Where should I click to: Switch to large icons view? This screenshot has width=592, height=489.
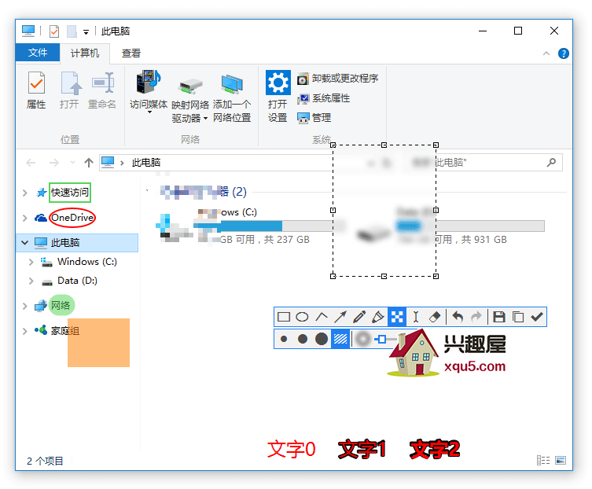click(561, 460)
